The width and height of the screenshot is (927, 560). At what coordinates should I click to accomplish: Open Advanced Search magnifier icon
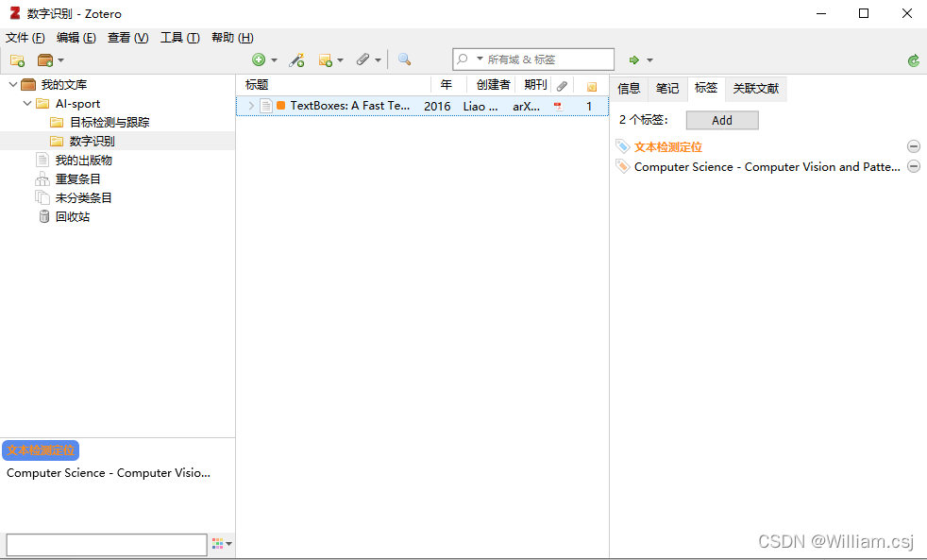tap(404, 59)
